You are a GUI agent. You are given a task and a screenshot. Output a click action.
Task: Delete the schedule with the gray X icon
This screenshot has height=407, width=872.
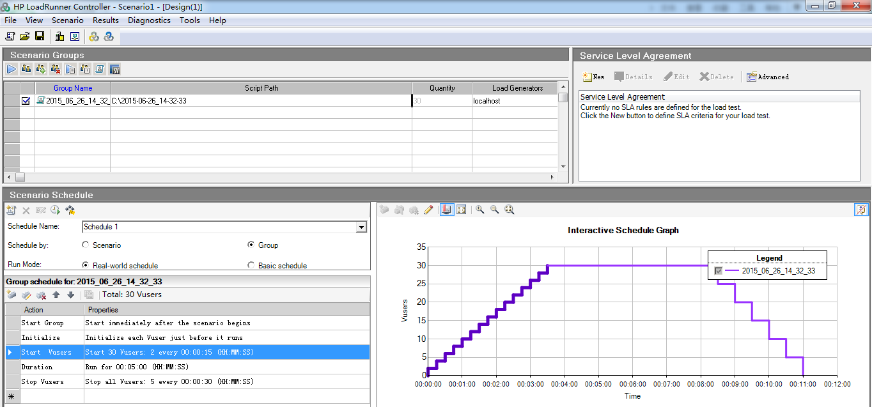point(26,210)
